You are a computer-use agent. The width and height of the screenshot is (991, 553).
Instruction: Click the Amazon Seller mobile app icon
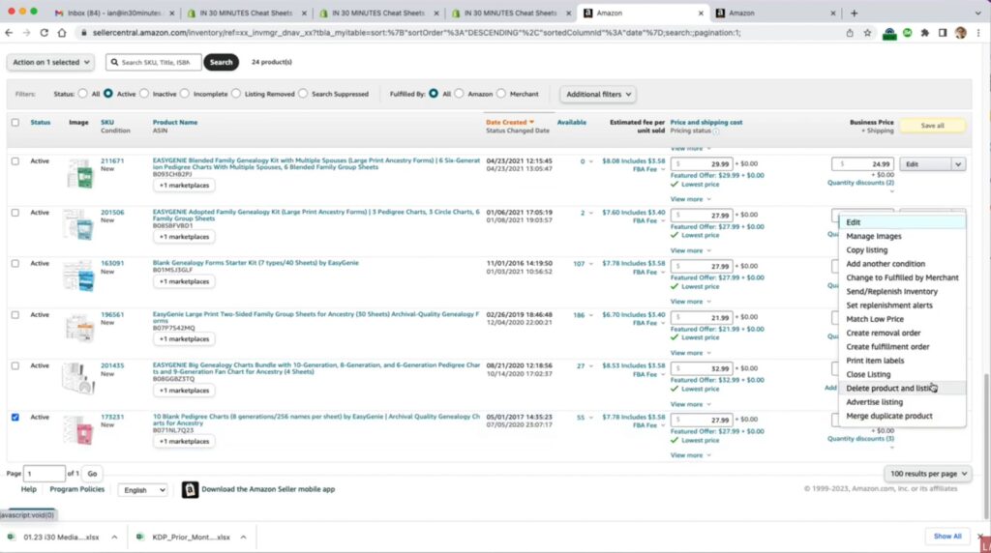pos(190,489)
